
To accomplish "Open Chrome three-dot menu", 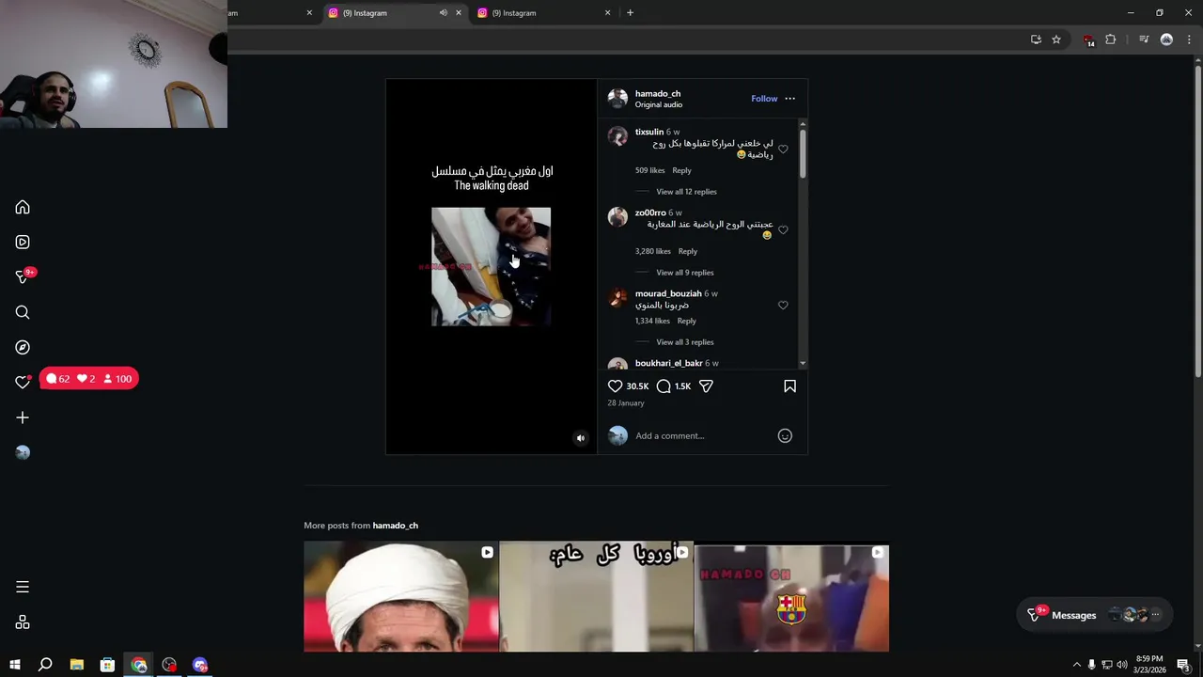I will point(1189,39).
